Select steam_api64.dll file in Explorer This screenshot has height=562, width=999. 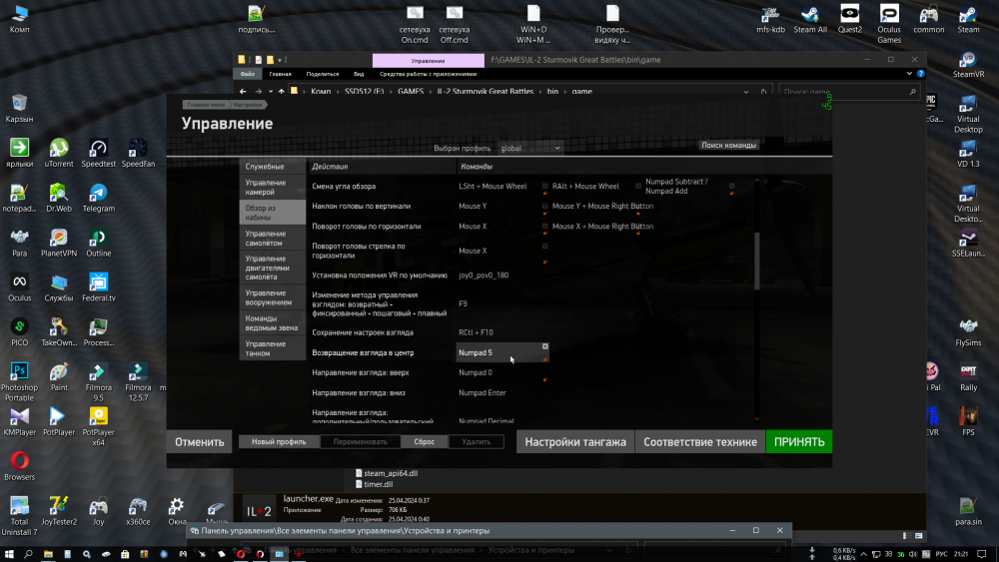coord(387,473)
